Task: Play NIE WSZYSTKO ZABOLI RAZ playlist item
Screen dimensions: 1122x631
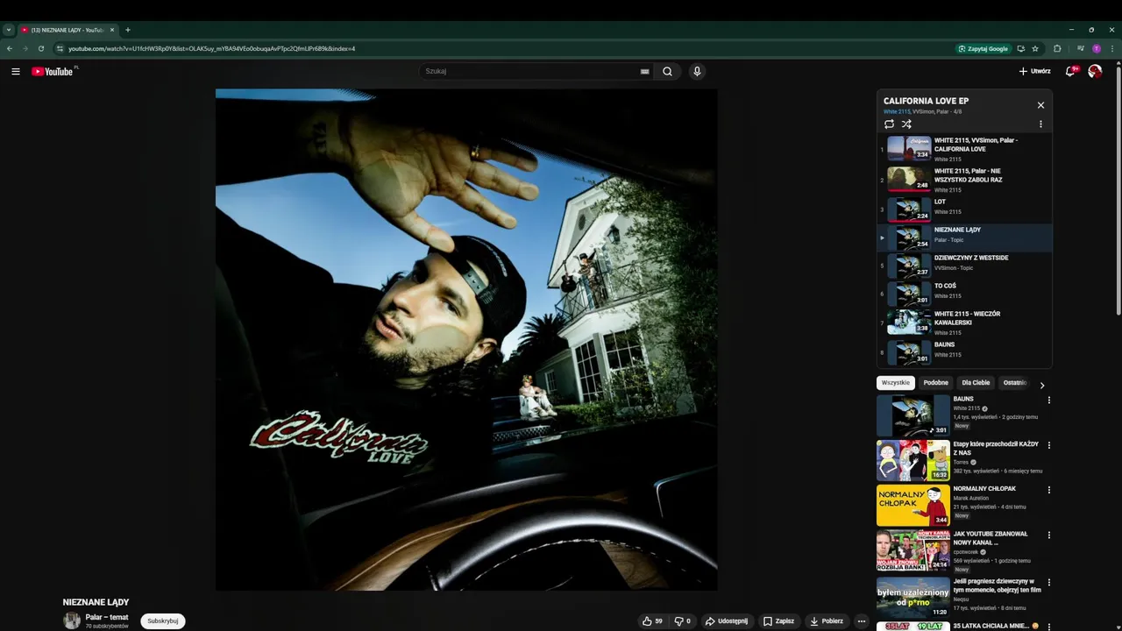Action: click(x=964, y=180)
